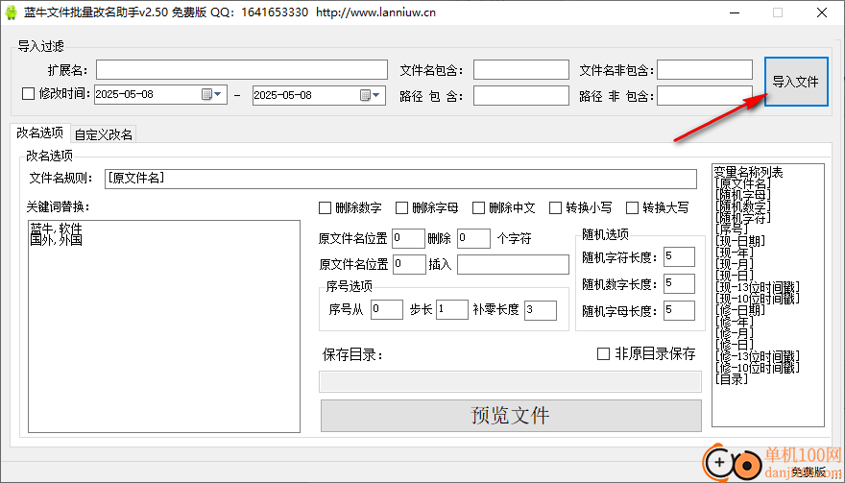Select [现-日] in variable list
The image size is (845, 483).
point(734,276)
